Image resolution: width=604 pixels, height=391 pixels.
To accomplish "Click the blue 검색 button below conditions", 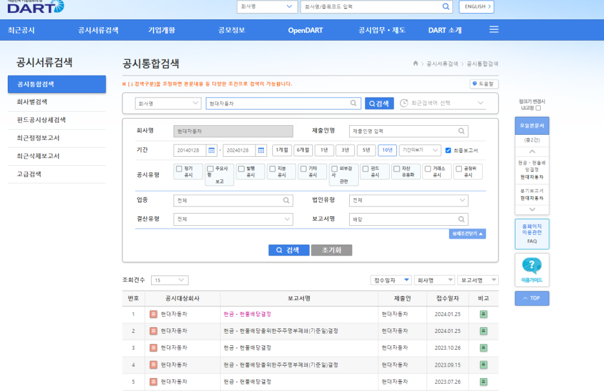I will [x=289, y=250].
